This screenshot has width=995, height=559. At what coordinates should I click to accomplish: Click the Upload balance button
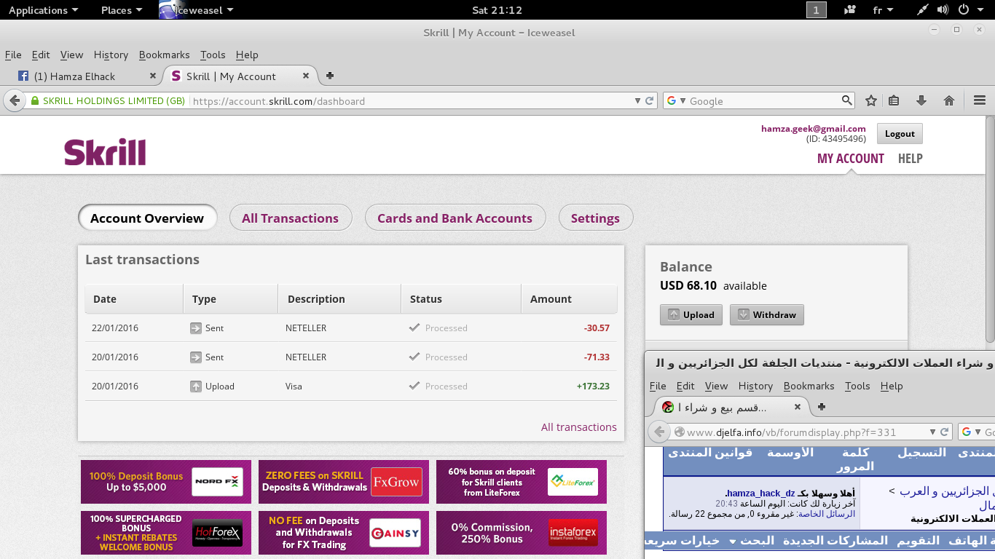[x=691, y=315]
